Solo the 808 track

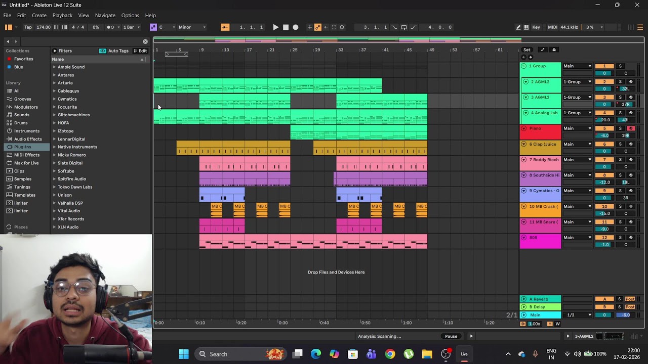pos(620,238)
